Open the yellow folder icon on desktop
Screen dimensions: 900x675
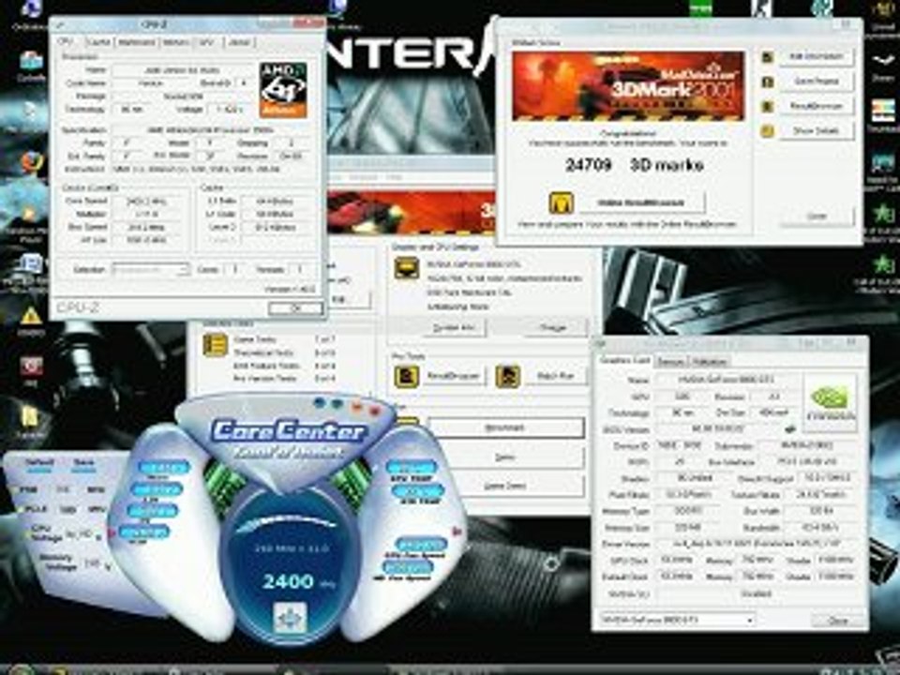click(31, 417)
